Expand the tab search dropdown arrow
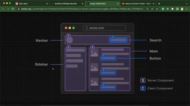 pos(187,4)
